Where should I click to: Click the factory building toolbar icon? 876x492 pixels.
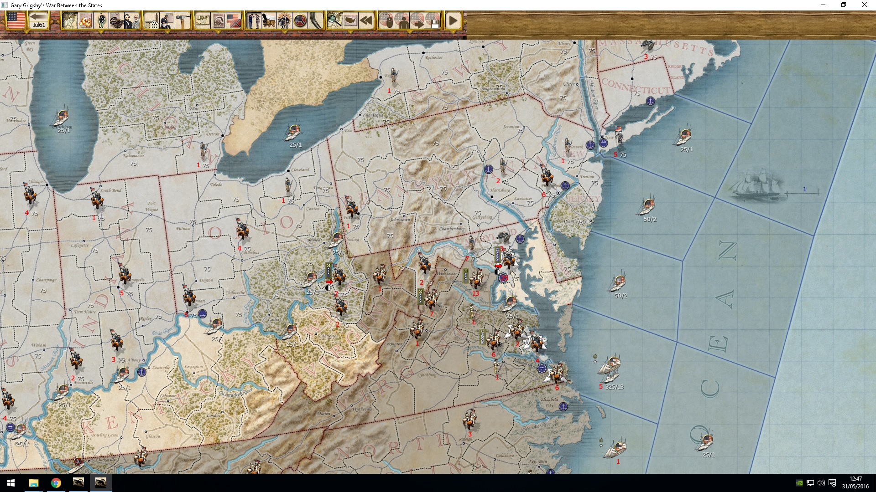[x=151, y=20]
